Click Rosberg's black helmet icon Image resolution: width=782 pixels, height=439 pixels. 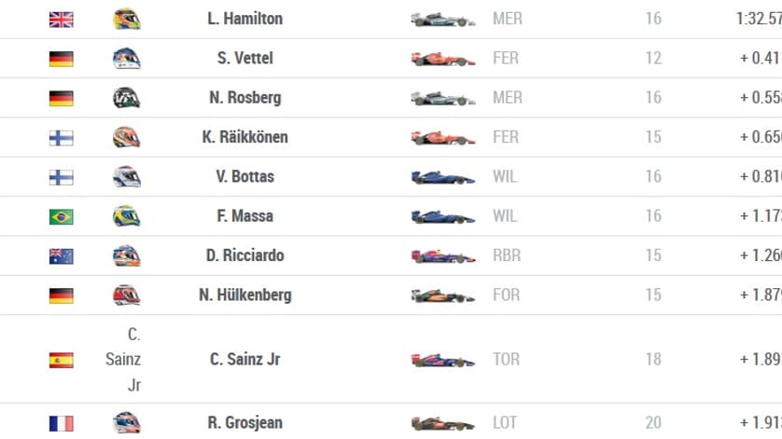click(x=127, y=98)
